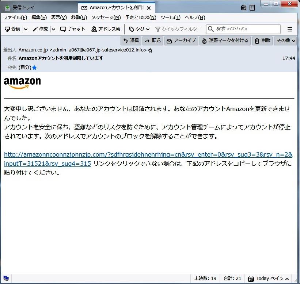Maximize the mail window
This screenshot has height=284, width=300.
click(276, 4)
